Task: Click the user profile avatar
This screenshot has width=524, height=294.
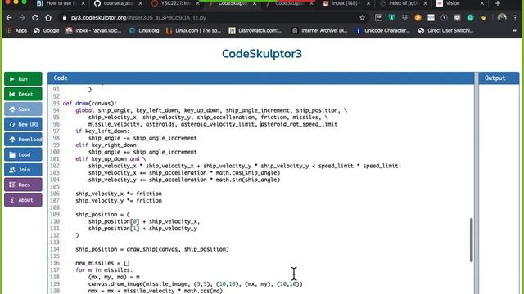Action: pos(502,18)
